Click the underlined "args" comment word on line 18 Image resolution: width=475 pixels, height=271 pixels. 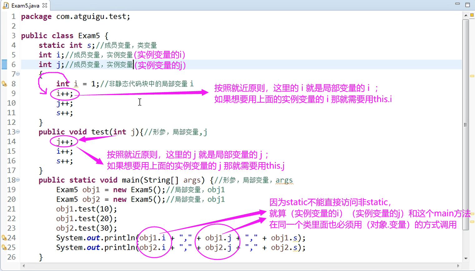[x=284, y=180]
